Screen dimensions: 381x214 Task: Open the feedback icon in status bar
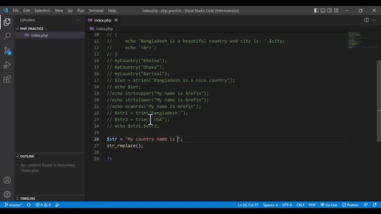pos(366,205)
